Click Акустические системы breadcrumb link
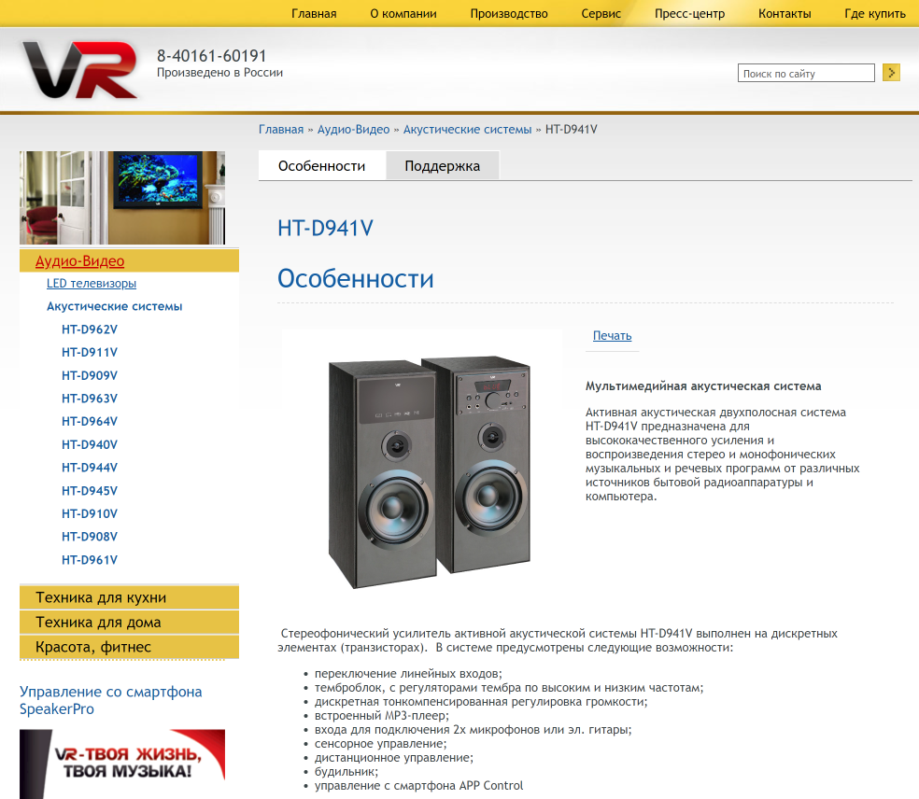This screenshot has width=919, height=799. tap(467, 130)
